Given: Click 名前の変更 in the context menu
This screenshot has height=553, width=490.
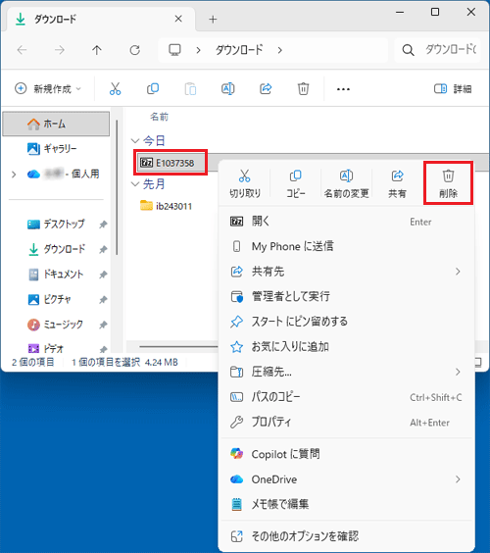Looking at the screenshot, I should [346, 183].
